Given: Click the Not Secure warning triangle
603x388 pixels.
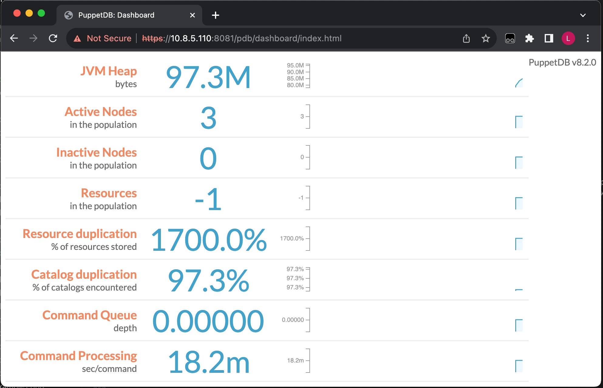Looking at the screenshot, I should [x=77, y=39].
